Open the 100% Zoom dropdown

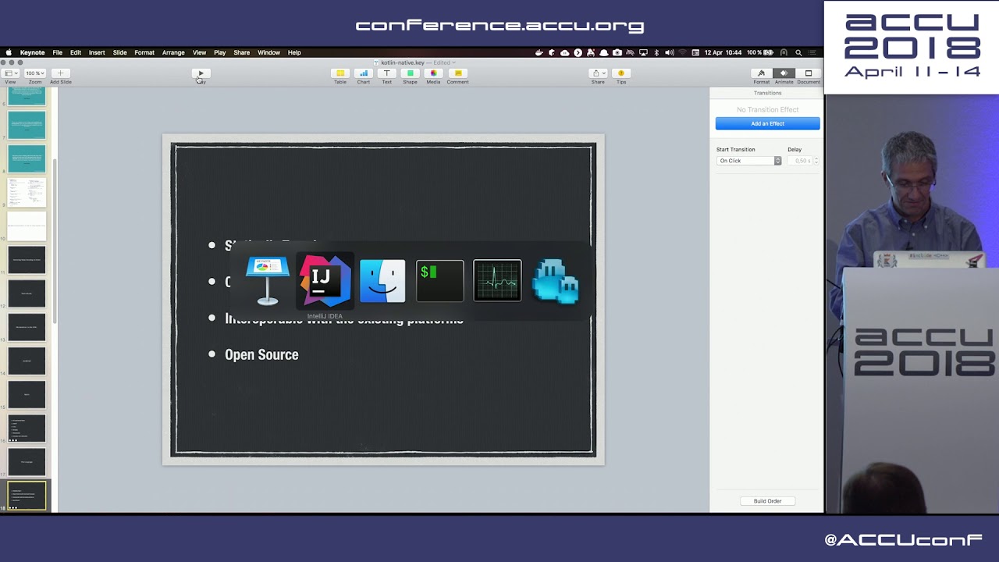coord(34,73)
